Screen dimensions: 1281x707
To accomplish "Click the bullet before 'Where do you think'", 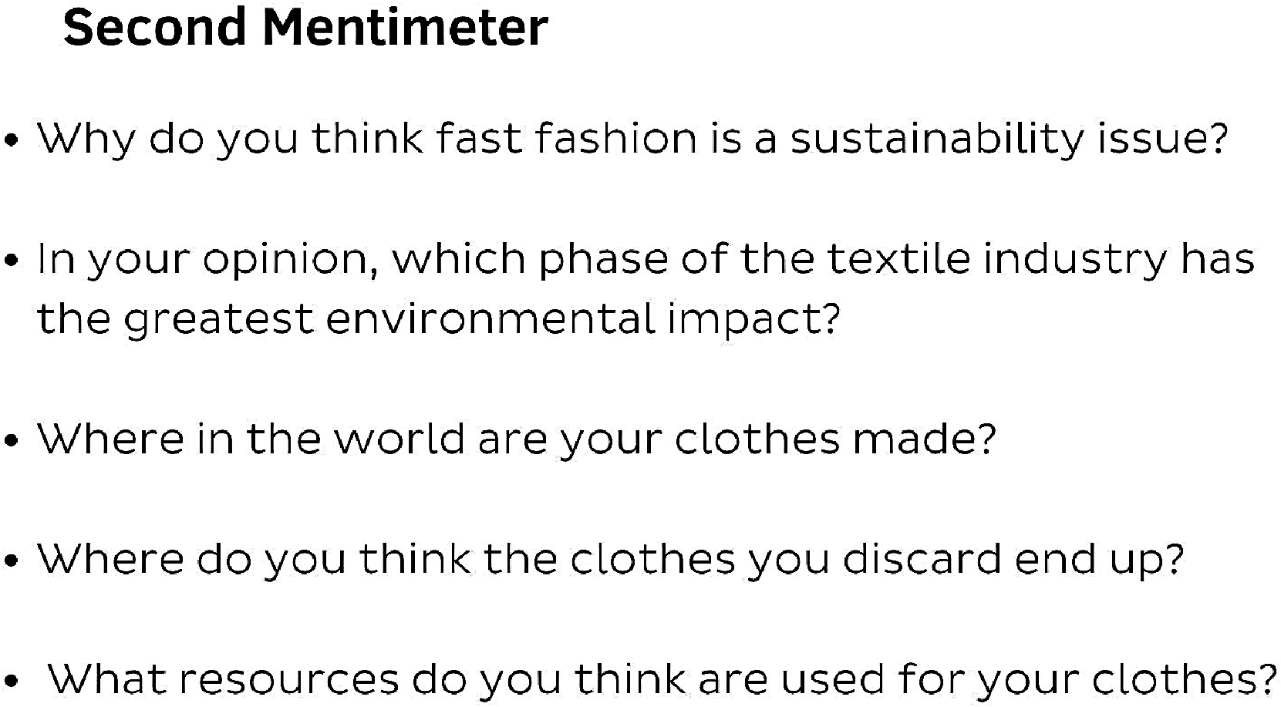I will [x=11, y=562].
